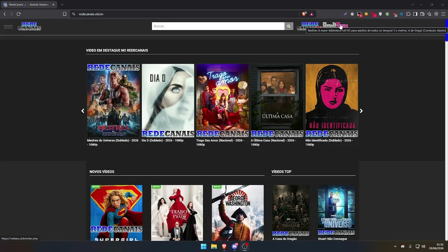The image size is (448, 252).
Task: Open Stuart Não Consegue top video thumbnail
Action: [x=336, y=211]
